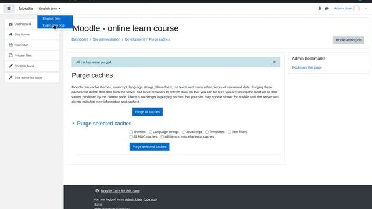The image size is (372, 209).
Task: Click the Calendar icon in sidebar
Action: (x=10, y=45)
